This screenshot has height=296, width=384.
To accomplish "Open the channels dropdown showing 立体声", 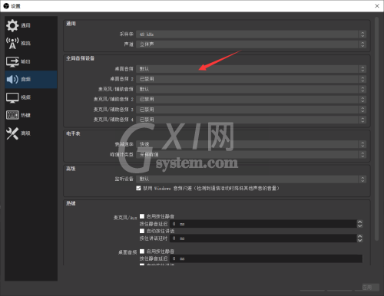I will pos(251,44).
